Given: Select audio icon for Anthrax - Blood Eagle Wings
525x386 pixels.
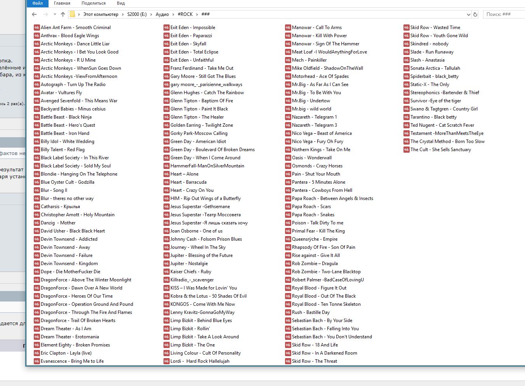Looking at the screenshot, I should tap(37, 36).
